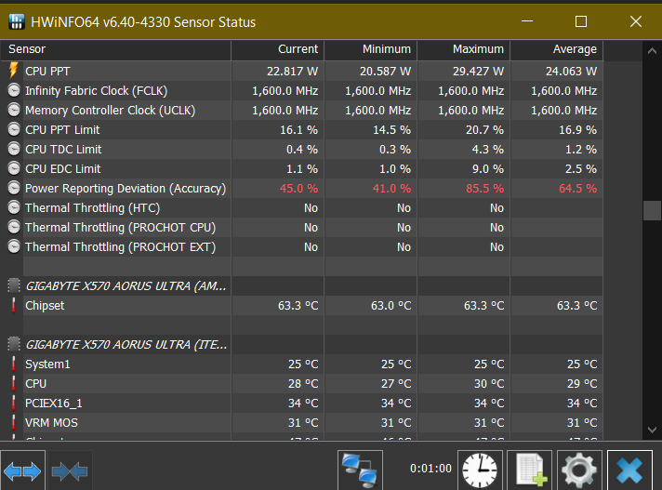Click the Sensor column header

[x=115, y=49]
